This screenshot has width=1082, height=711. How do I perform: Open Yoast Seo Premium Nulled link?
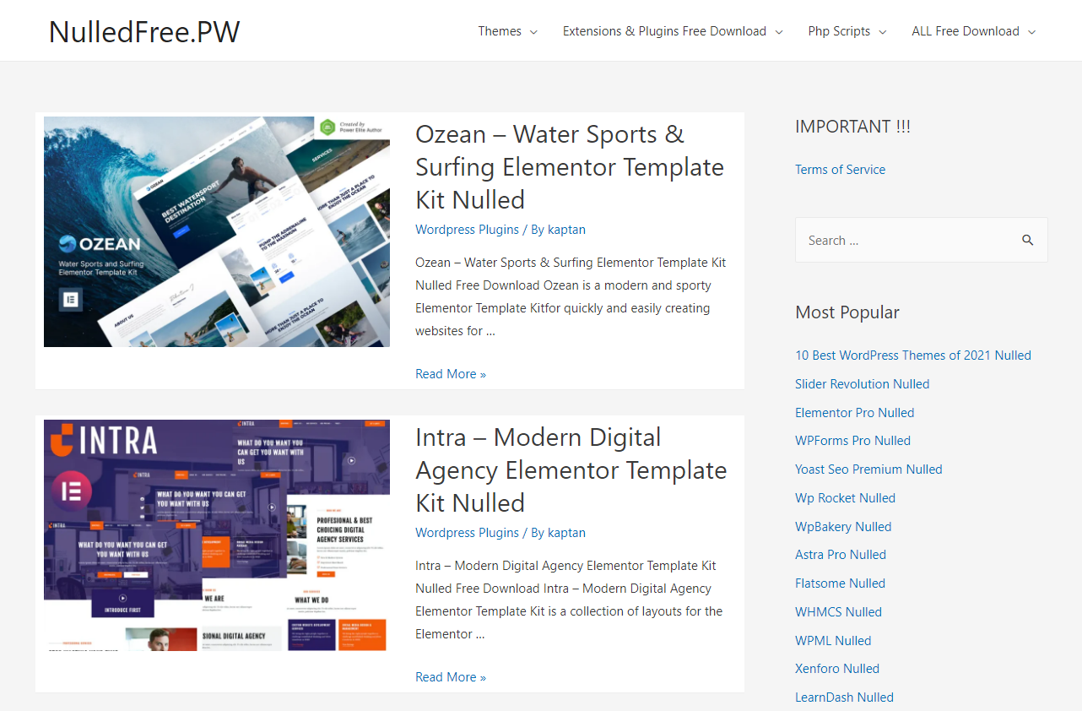coord(868,469)
